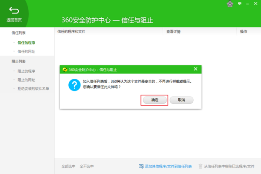Open 拒绝安装的软件名单 list
The width and height of the screenshot is (261, 174).
click(33, 89)
